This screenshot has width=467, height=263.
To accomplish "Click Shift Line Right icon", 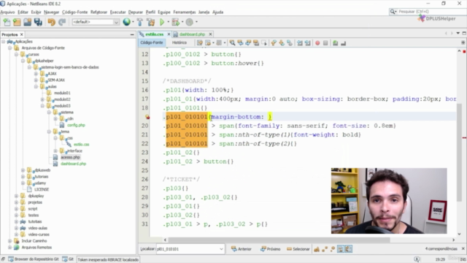I will pyautogui.click(x=308, y=43).
